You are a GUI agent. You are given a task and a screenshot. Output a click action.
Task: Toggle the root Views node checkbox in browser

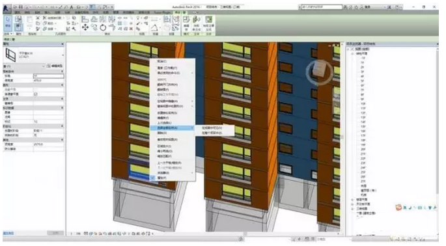click(352, 49)
